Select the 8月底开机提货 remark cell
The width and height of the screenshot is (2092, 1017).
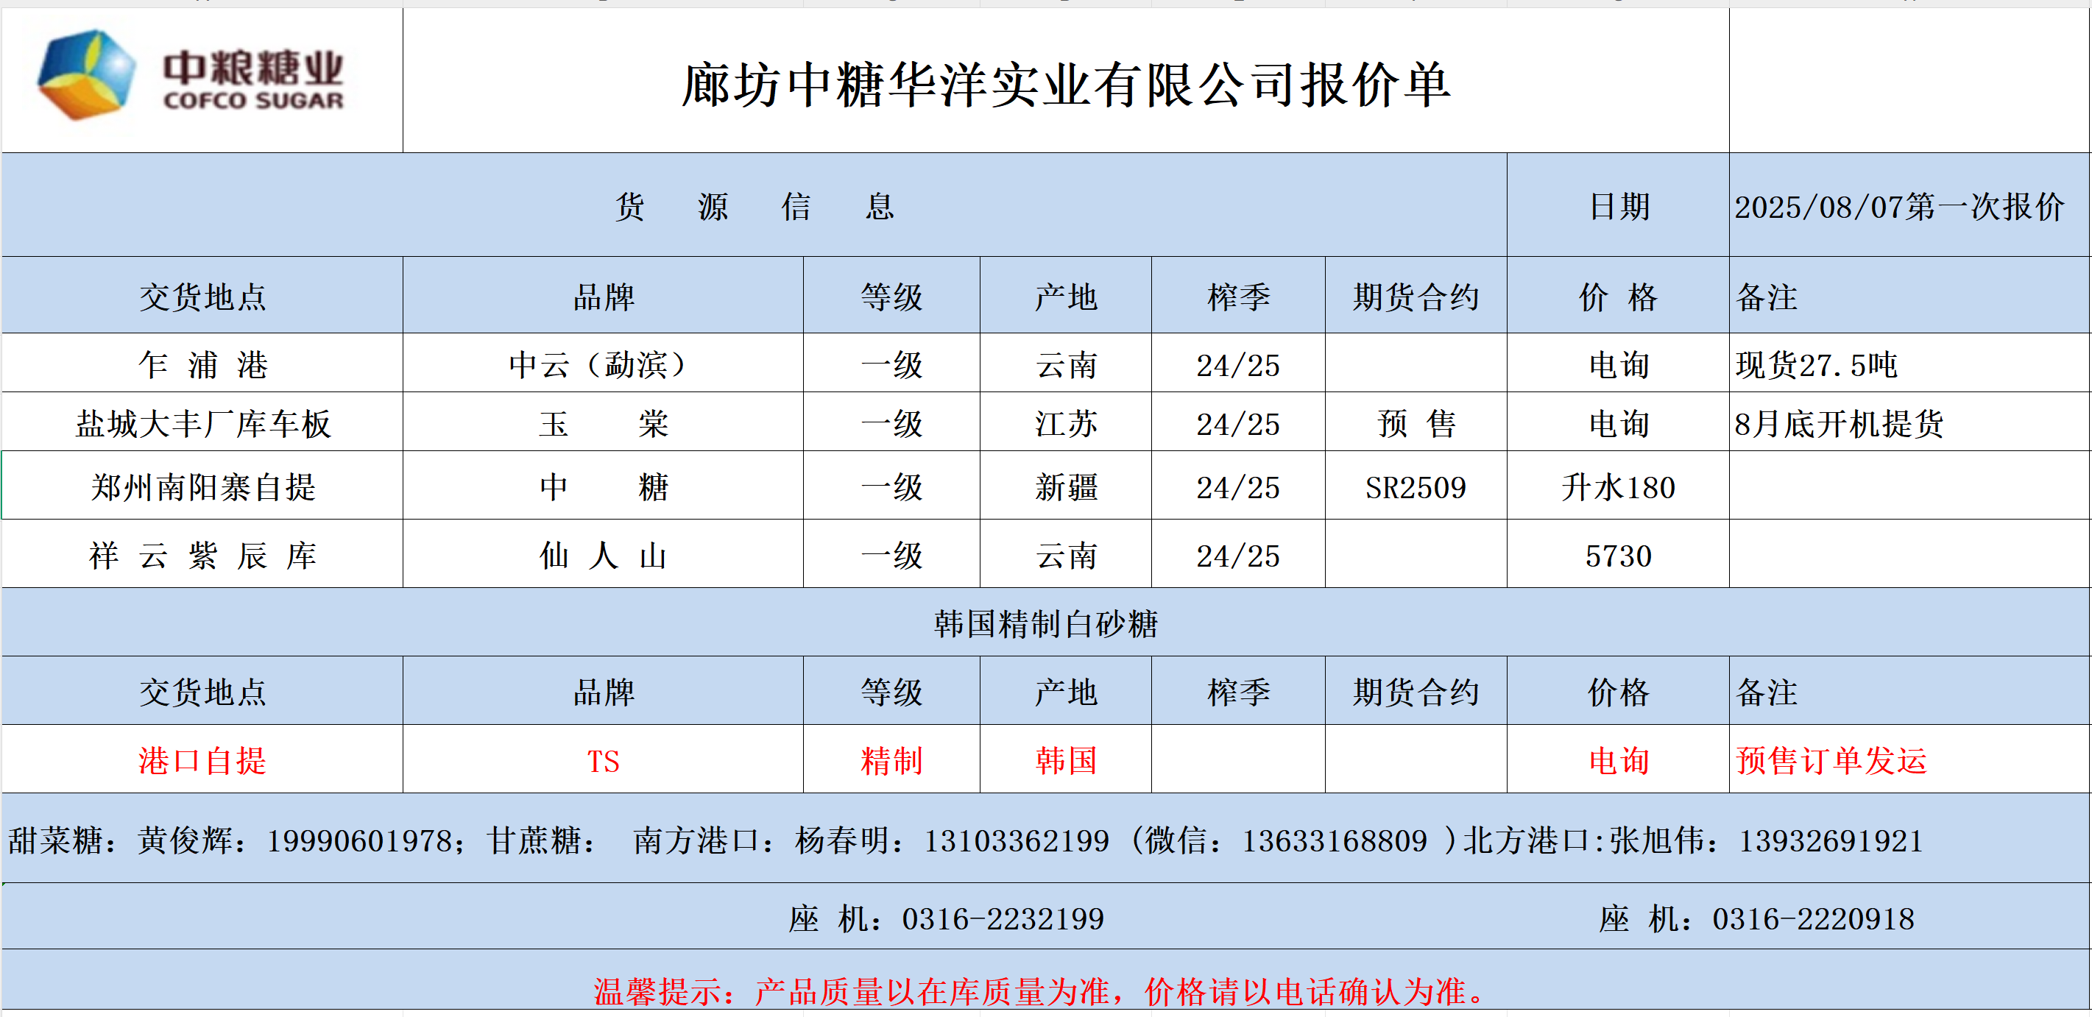pos(1839,424)
